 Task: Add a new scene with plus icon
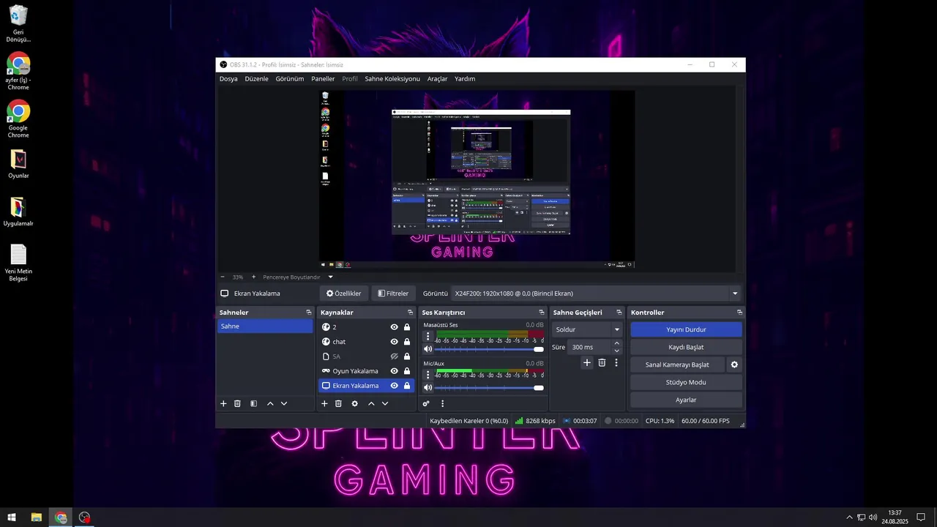click(223, 403)
